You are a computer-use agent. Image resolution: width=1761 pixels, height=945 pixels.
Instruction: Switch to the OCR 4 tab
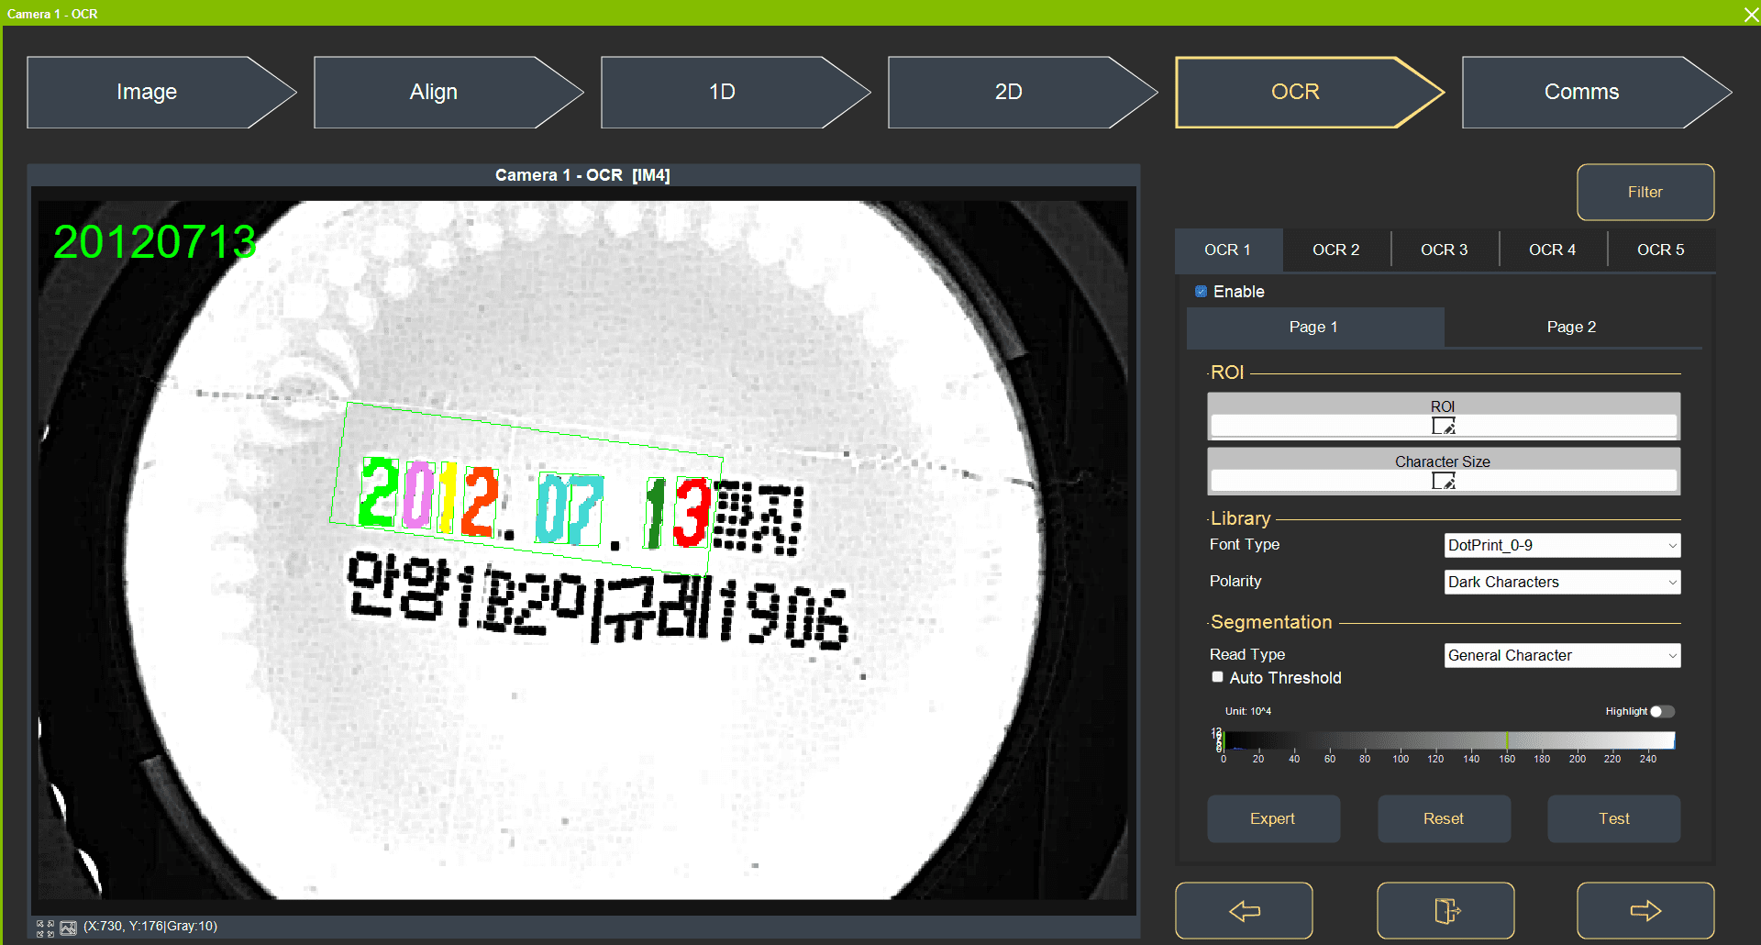[x=1552, y=250]
